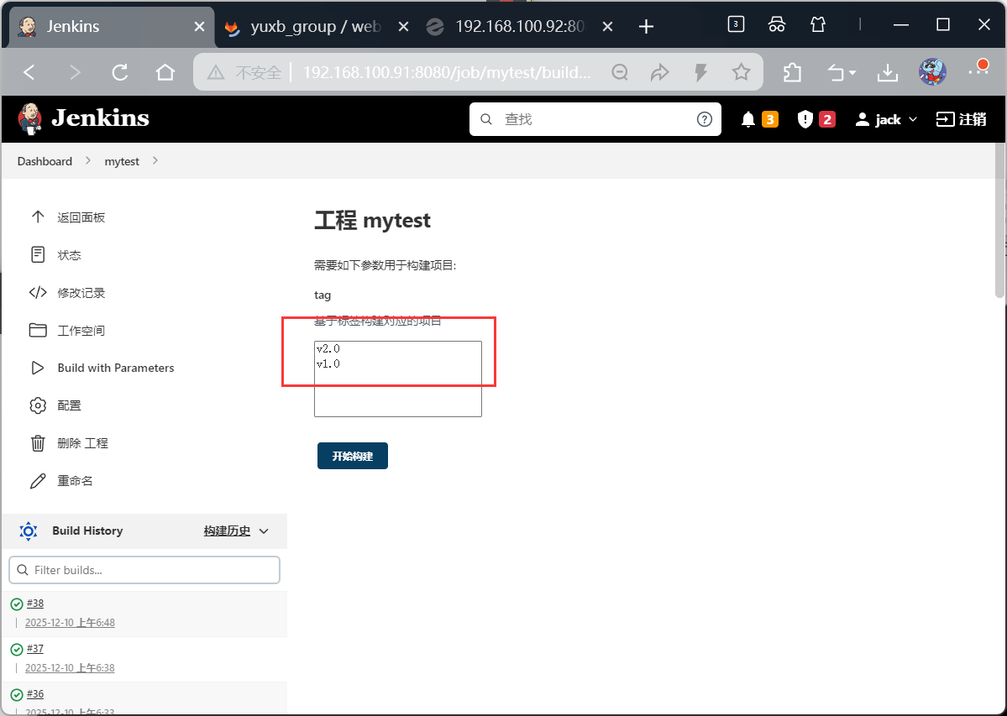
Task: Focus the 查找 search field
Action: pyautogui.click(x=595, y=119)
